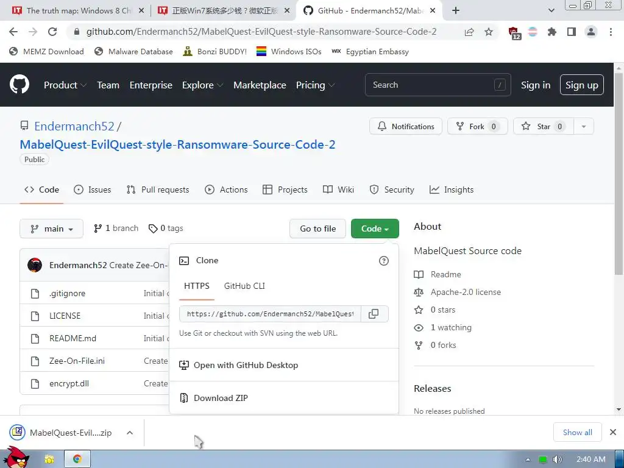Switch to 'The truth map: Windows 8' tab
624x468 pixels.
[x=79, y=11]
